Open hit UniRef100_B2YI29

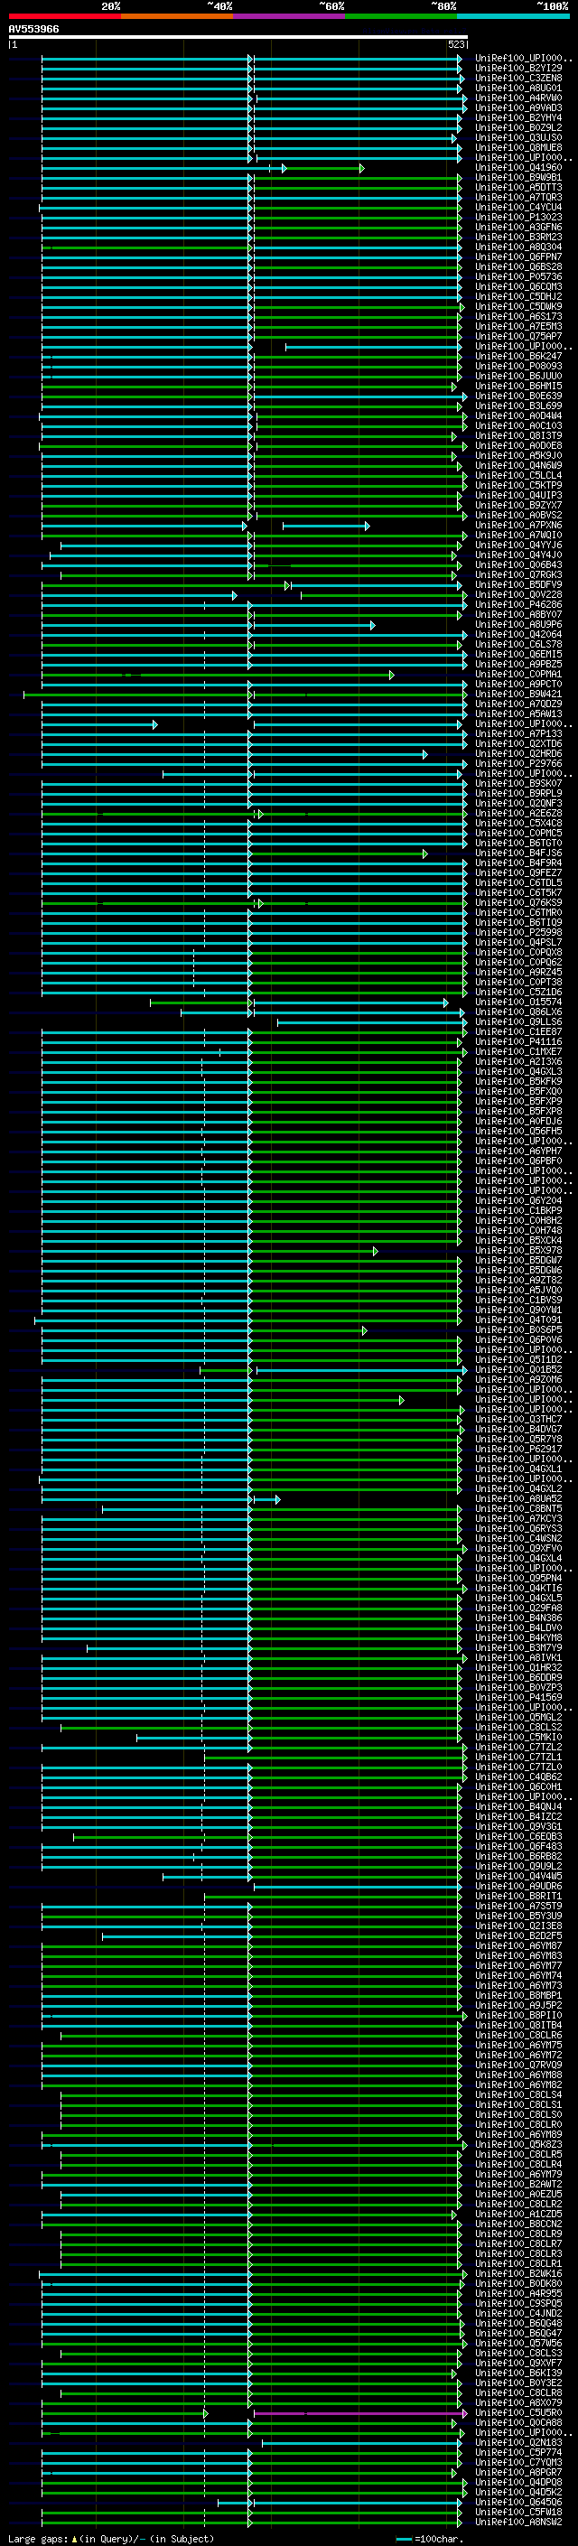tap(518, 69)
